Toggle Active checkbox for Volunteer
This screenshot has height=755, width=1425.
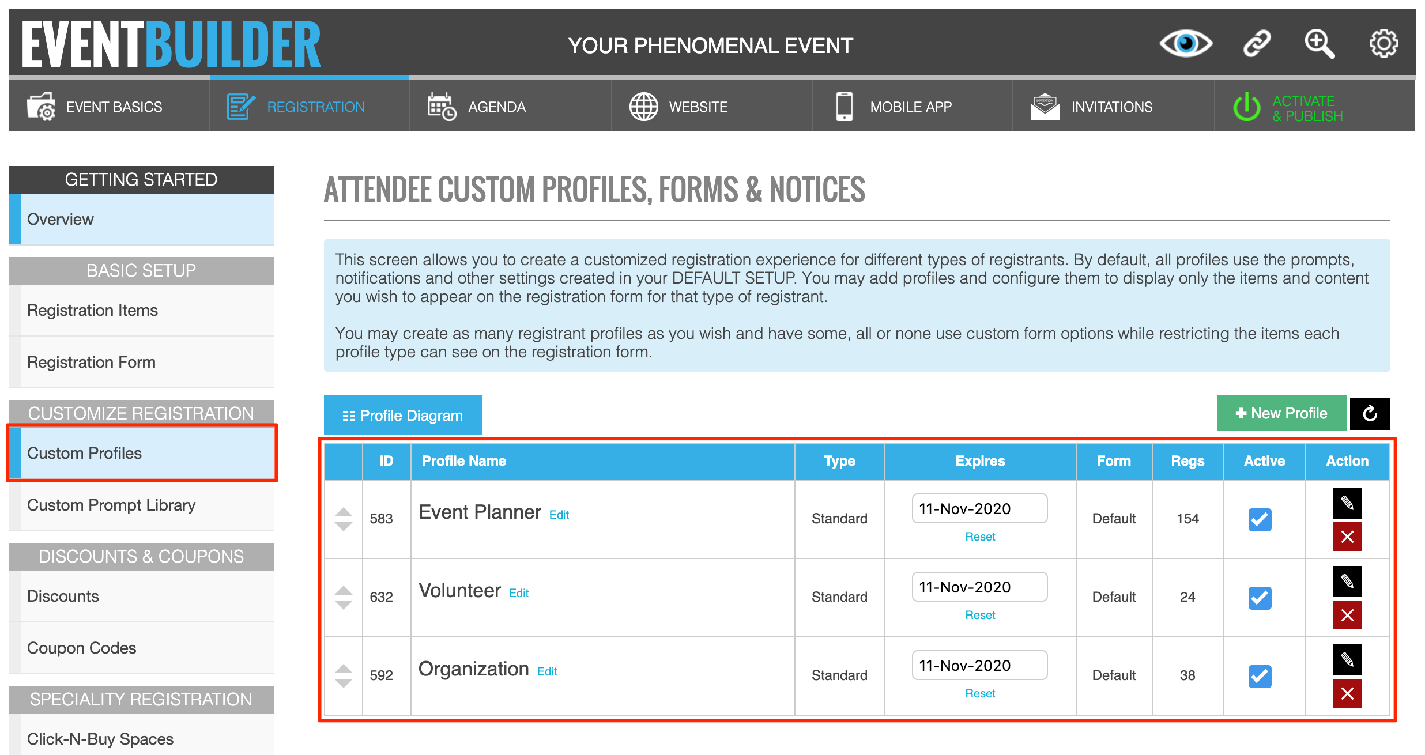pos(1260,598)
